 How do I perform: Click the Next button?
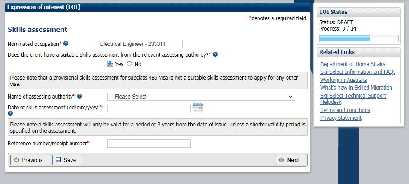291,160
